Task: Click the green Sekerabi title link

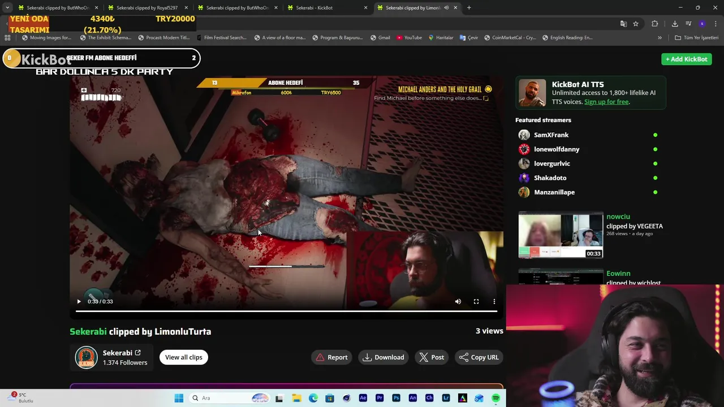Action: (x=88, y=331)
